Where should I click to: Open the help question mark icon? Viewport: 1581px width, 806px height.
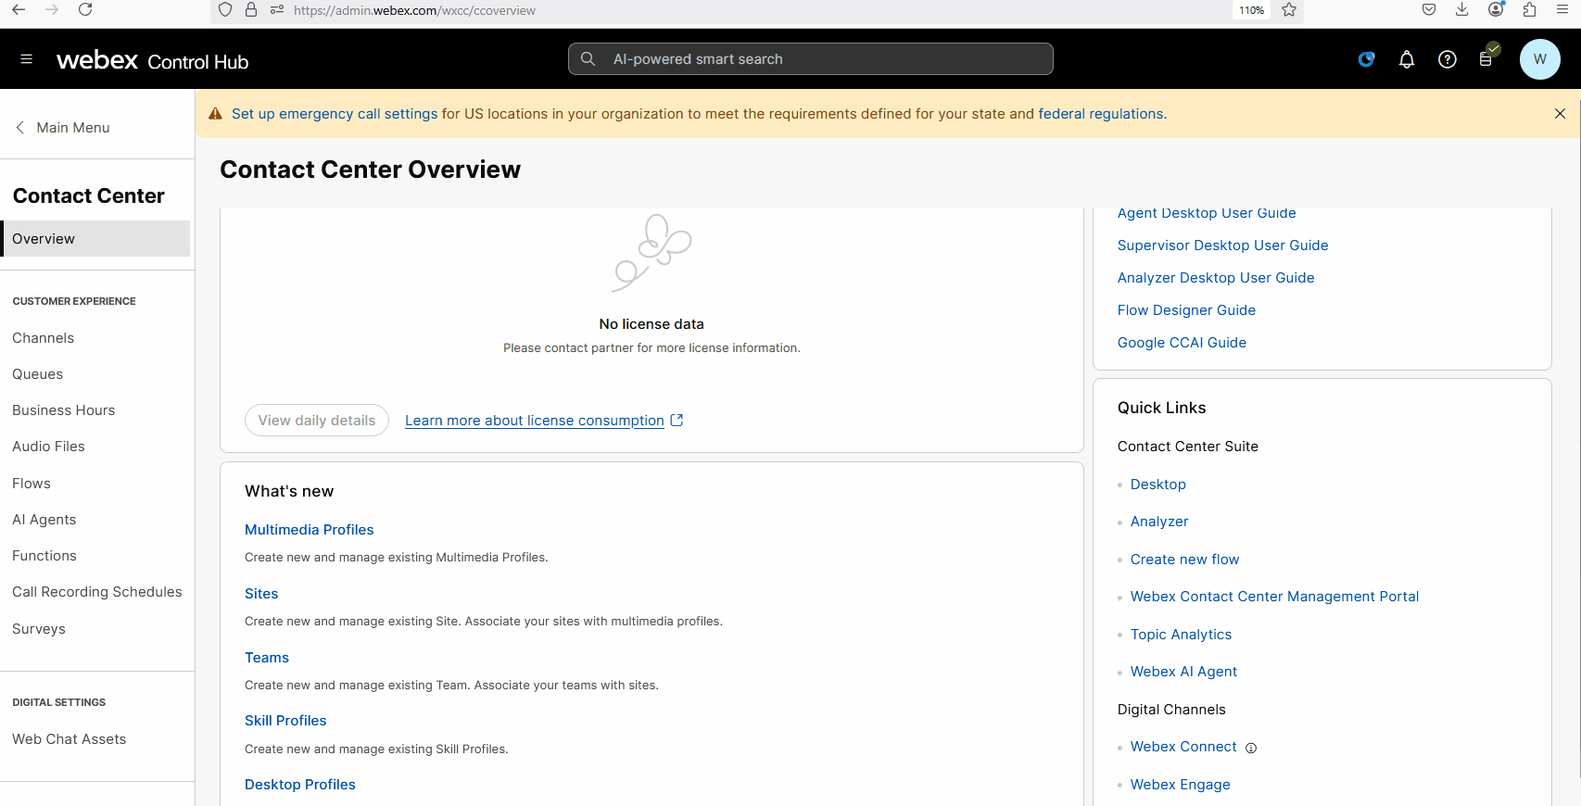pos(1447,59)
